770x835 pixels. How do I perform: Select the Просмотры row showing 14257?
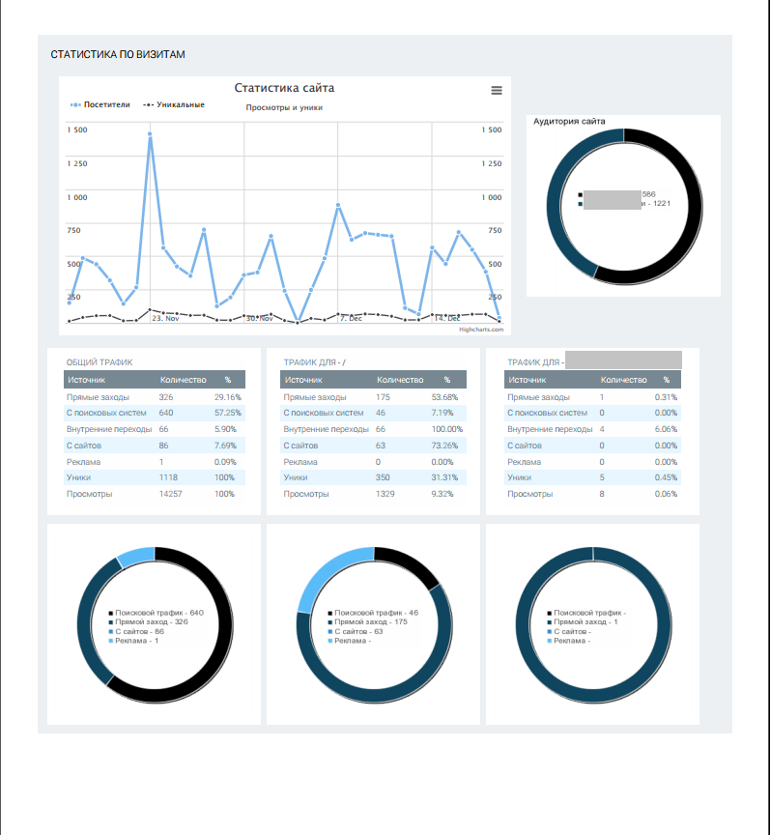tap(155, 494)
